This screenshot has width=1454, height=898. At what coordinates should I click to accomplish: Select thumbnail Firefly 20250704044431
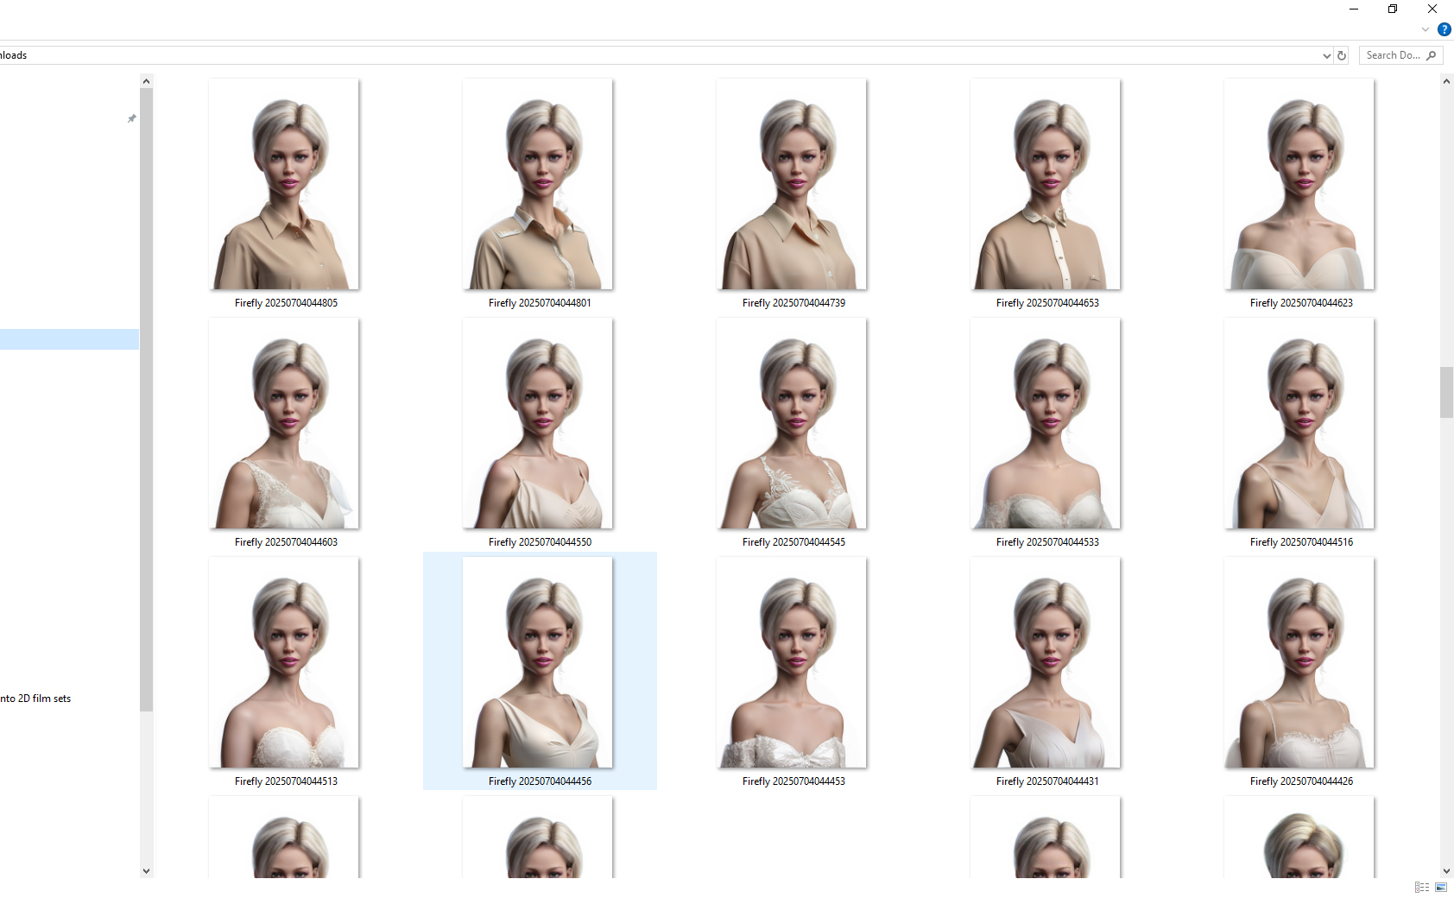[x=1046, y=662]
